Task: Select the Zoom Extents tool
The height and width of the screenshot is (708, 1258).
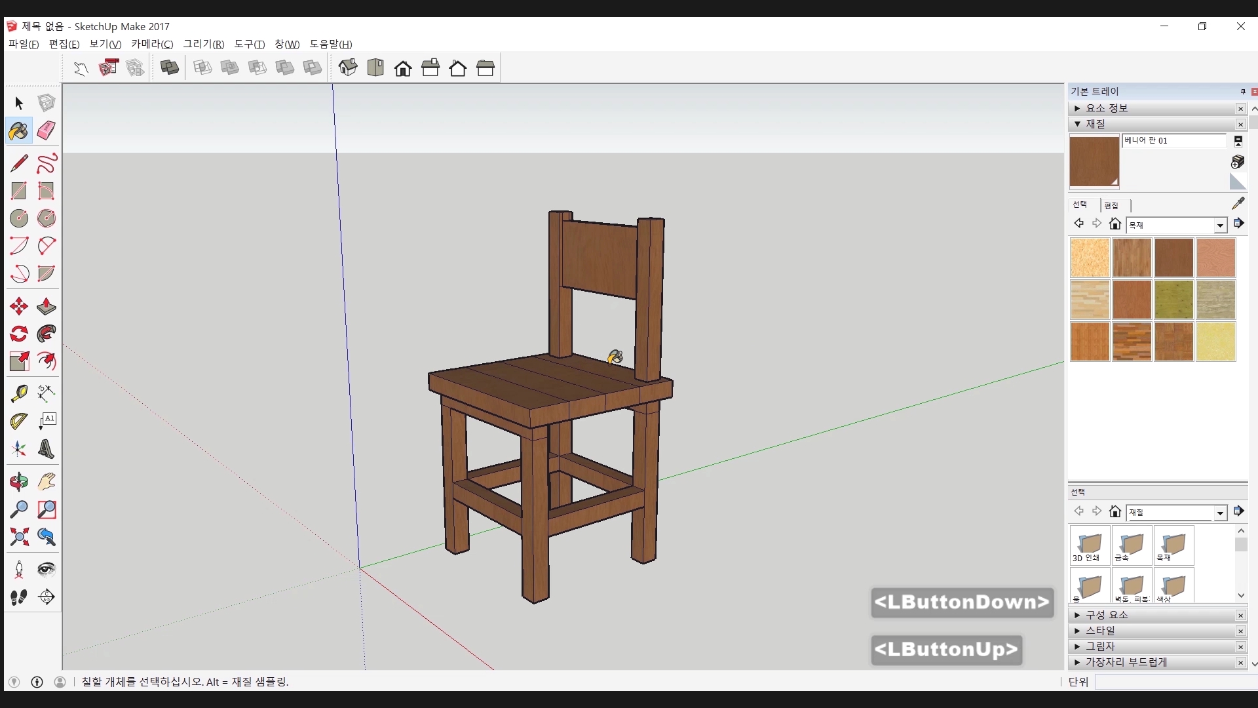Action: point(19,538)
